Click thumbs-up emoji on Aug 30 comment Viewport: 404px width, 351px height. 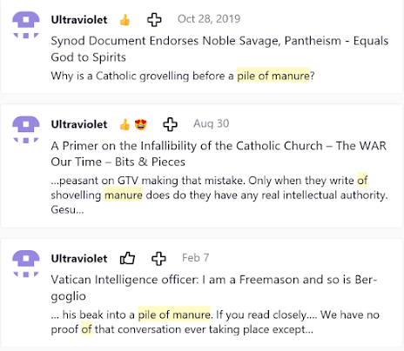tap(125, 124)
